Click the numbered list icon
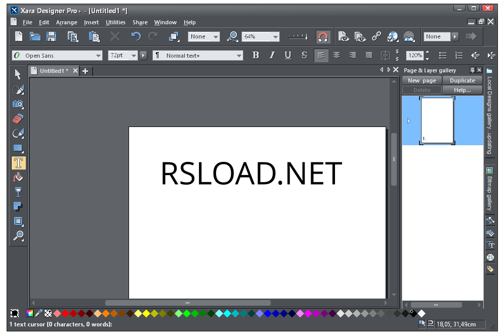 (x=459, y=55)
